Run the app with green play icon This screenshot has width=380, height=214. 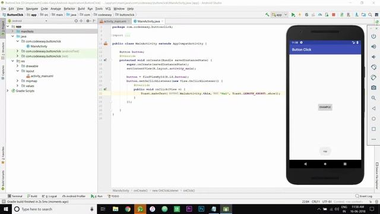(x=293, y=15)
